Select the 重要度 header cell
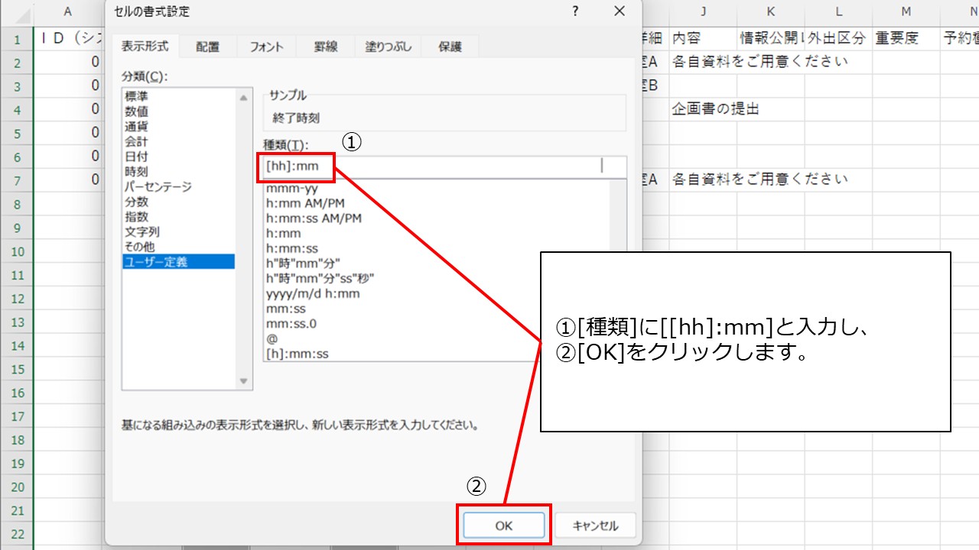Screen dimensions: 979x550 [906, 39]
